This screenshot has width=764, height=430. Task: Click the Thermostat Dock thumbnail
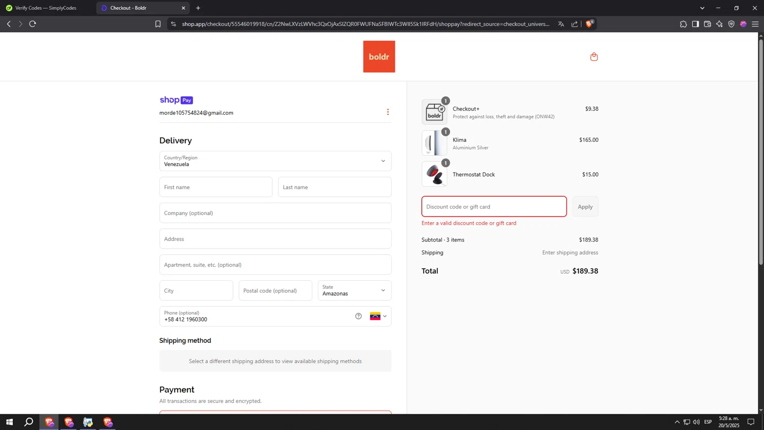point(434,174)
